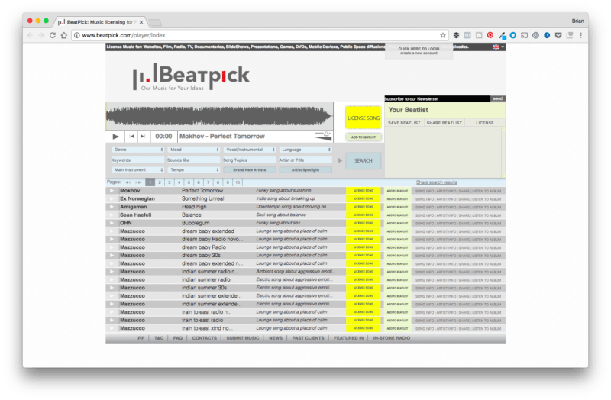The height and width of the screenshot is (400, 611).
Task: Open the PAST CLIENTS footer link
Action: coord(308,338)
